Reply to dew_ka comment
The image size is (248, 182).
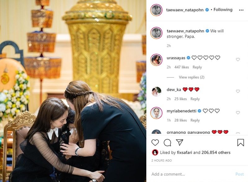coord(195,99)
